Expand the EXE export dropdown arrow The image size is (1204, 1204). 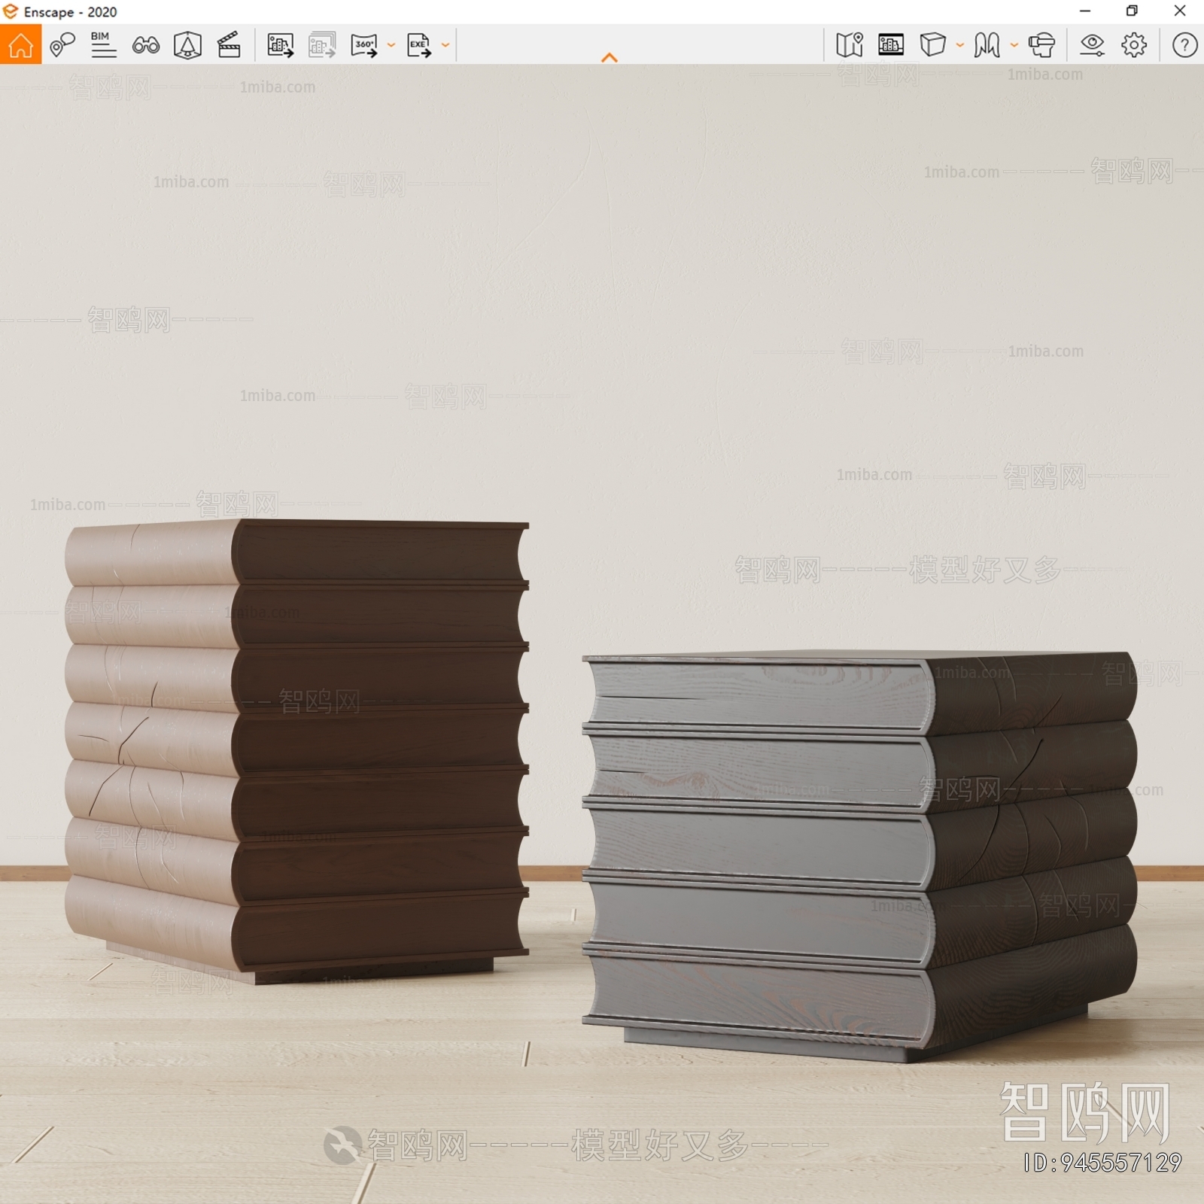445,45
